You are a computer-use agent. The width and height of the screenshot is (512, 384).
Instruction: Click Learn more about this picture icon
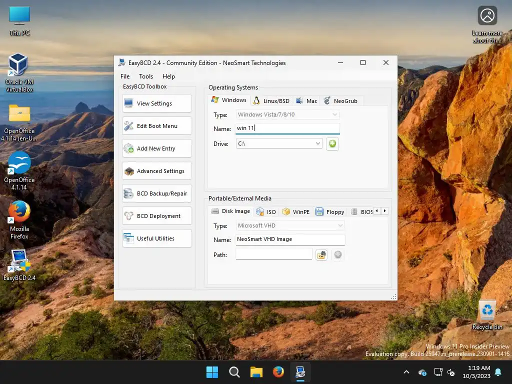pyautogui.click(x=487, y=25)
